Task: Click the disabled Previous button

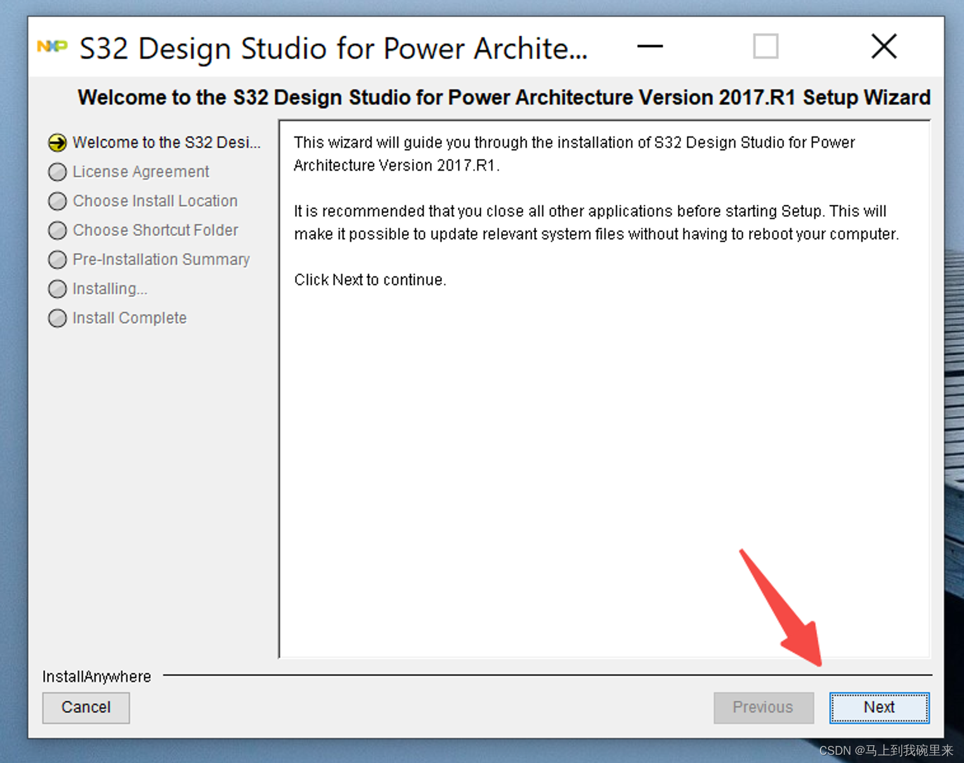Action: coord(763,707)
